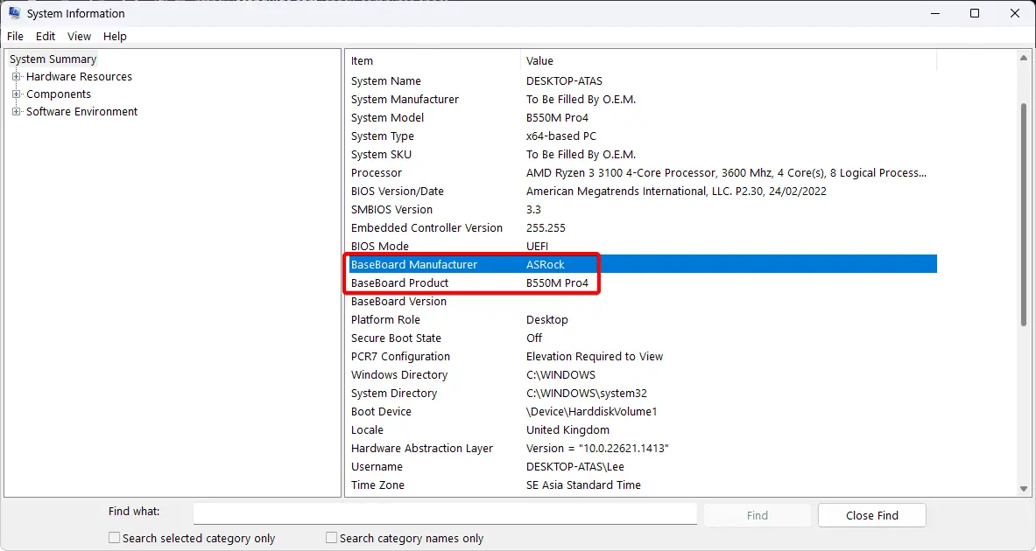Select the Hardware Abstraction Layer row
1036x551 pixels.
[x=643, y=448]
